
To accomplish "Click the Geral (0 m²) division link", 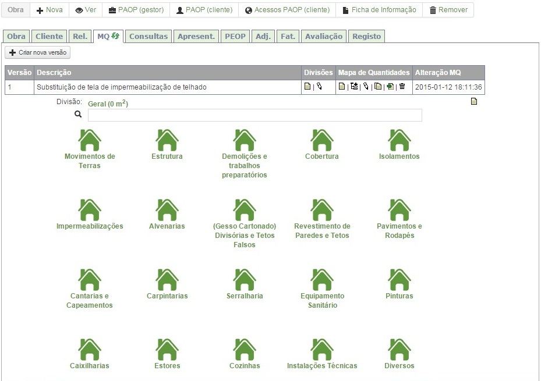I will pyautogui.click(x=108, y=104).
